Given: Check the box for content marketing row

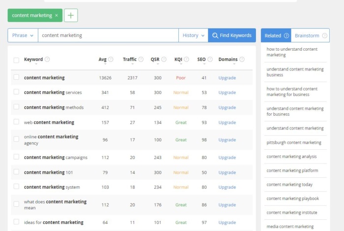Looking at the screenshot, I should click(16, 77).
